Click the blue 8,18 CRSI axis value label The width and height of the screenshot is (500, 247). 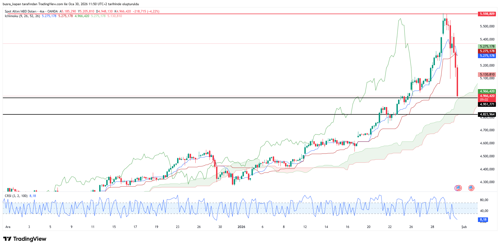483,220
